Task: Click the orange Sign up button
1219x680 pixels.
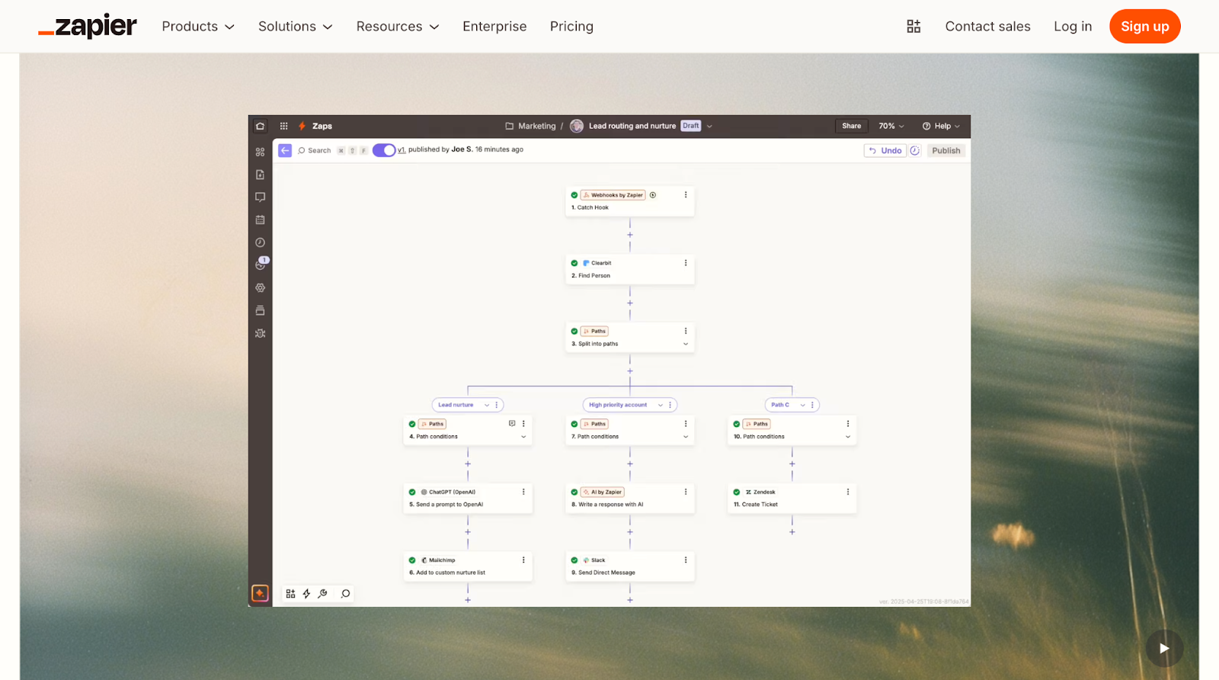Action: (x=1145, y=27)
